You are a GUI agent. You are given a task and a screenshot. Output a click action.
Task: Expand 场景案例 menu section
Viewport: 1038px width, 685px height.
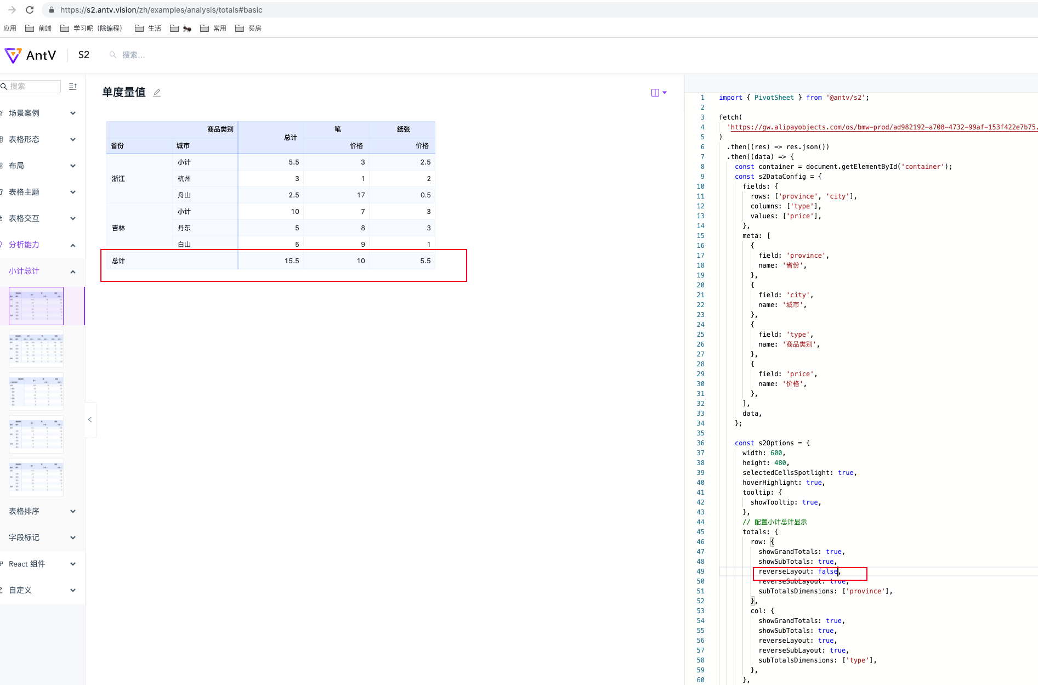pyautogui.click(x=42, y=113)
